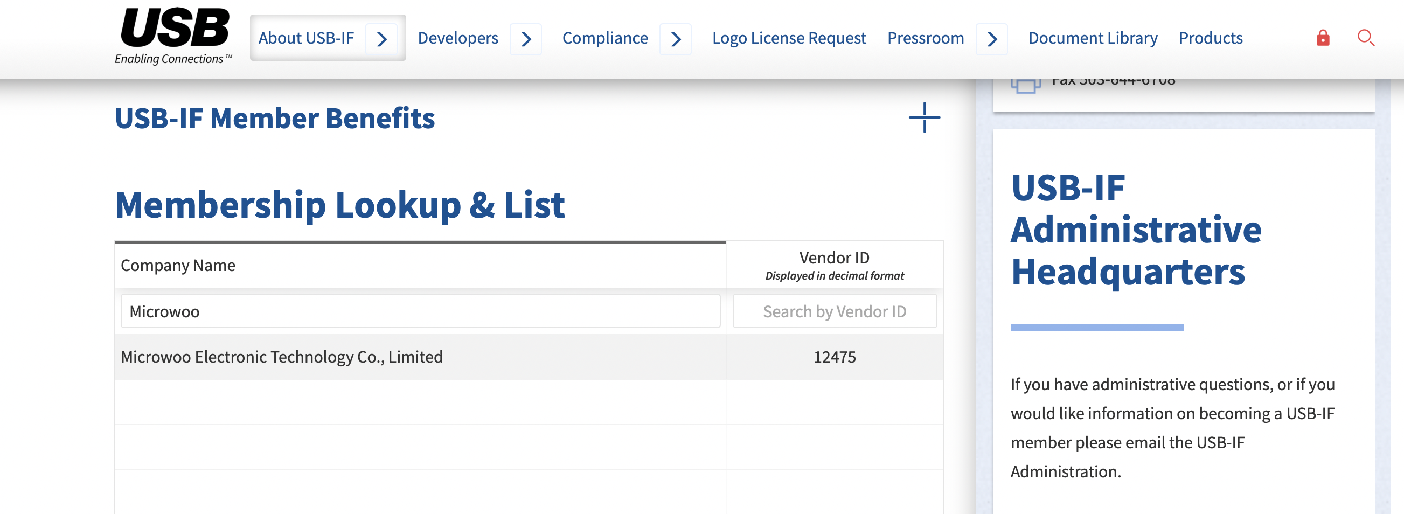
Task: Open the About USB-IF menu item
Action: pos(306,38)
